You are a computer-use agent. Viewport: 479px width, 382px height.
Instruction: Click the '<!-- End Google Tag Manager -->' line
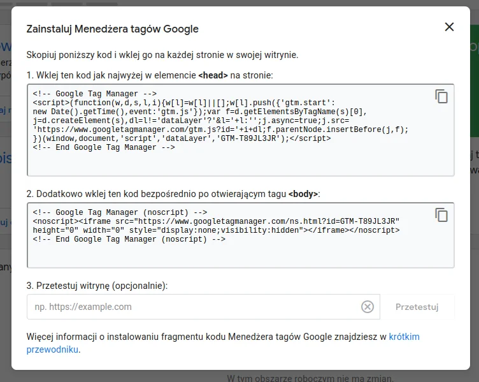point(104,147)
